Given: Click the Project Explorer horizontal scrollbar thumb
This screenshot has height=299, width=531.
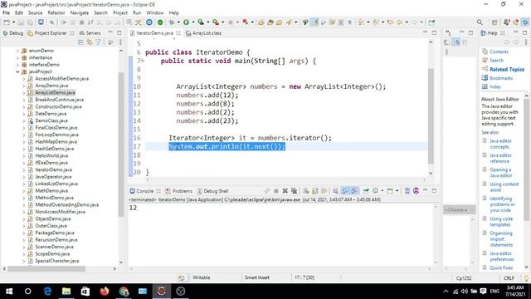Looking at the screenshot, I should 46,269.
